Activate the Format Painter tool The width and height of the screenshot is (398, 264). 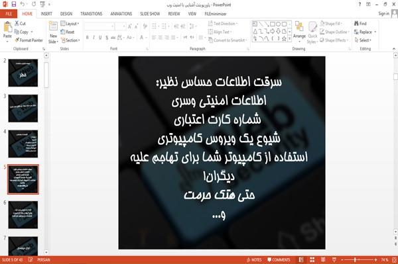[x=29, y=40]
